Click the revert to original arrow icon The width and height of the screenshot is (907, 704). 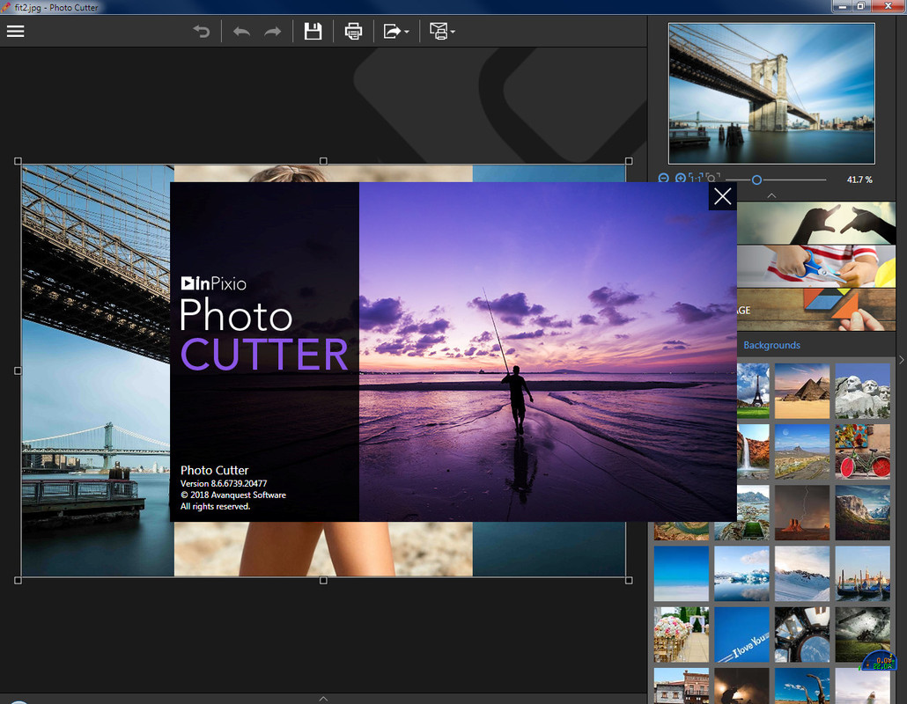[202, 32]
